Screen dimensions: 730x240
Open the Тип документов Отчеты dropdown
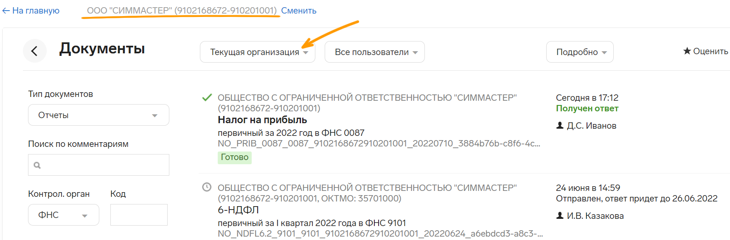[x=98, y=115]
